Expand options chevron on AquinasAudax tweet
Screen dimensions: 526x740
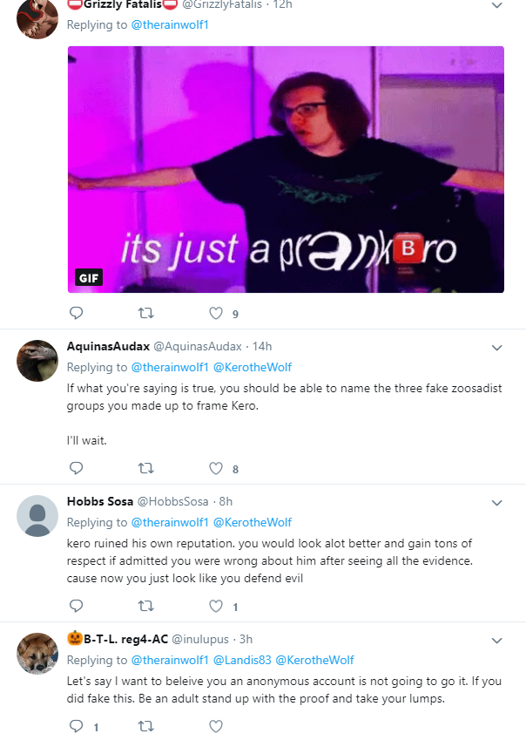[496, 348]
